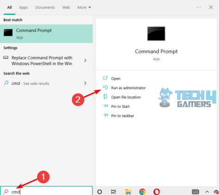This screenshot has height=195, width=219.
Task: Switch to the All tab
Action: pos(9,7)
